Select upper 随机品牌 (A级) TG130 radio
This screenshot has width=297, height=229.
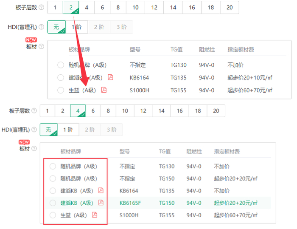[61, 65]
